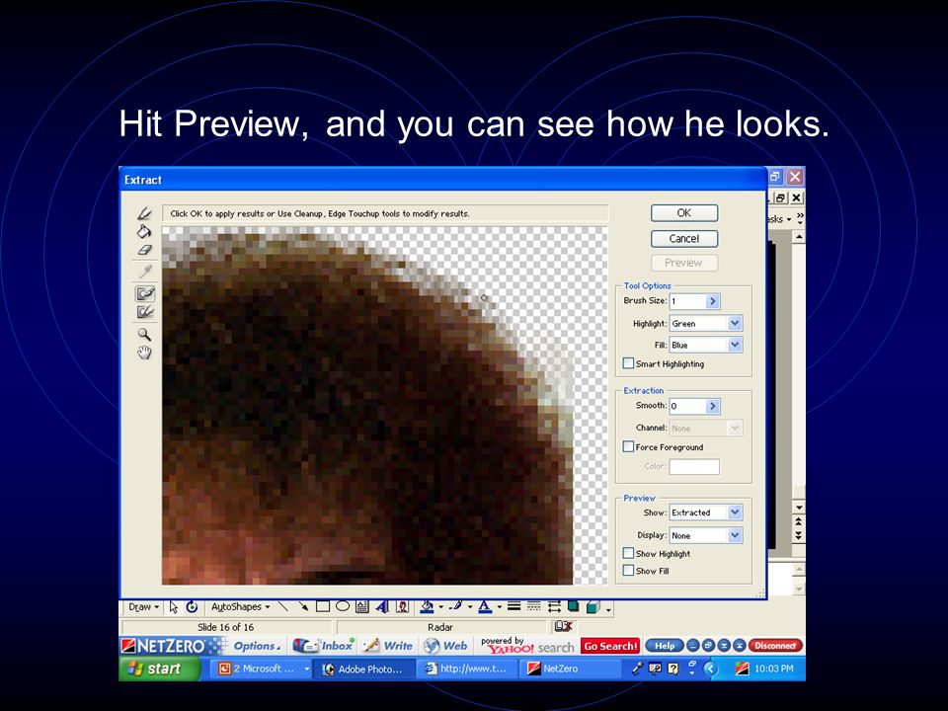Pick the Oval shape tool
This screenshot has height=711, width=948.
[x=343, y=606]
